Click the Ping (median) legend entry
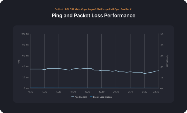 [79, 97]
